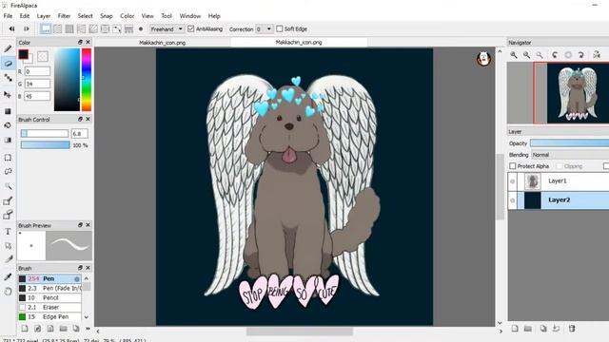Select the Magic Wand tool
Image resolution: width=609 pixels, height=342 pixels.
pyautogui.click(x=8, y=186)
